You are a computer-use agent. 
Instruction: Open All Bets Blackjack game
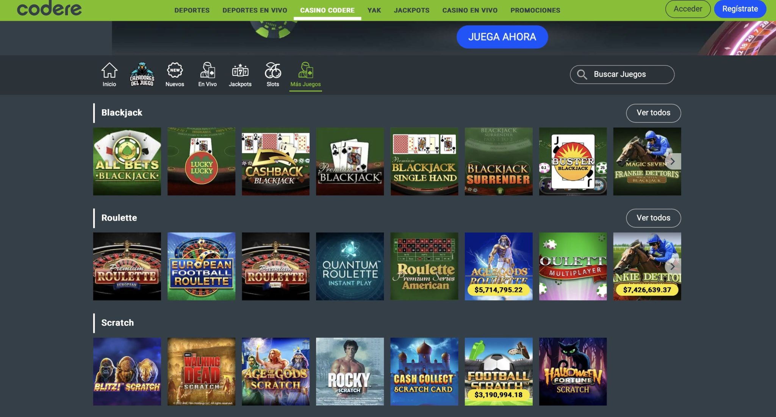tap(127, 161)
